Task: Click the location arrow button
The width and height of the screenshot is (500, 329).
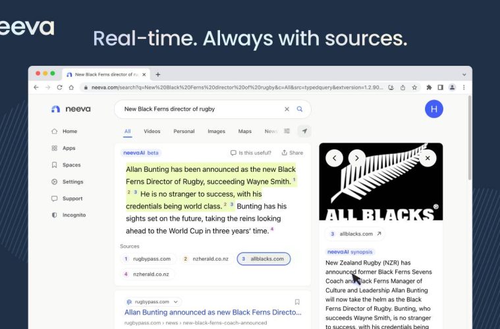Action: coord(304,131)
